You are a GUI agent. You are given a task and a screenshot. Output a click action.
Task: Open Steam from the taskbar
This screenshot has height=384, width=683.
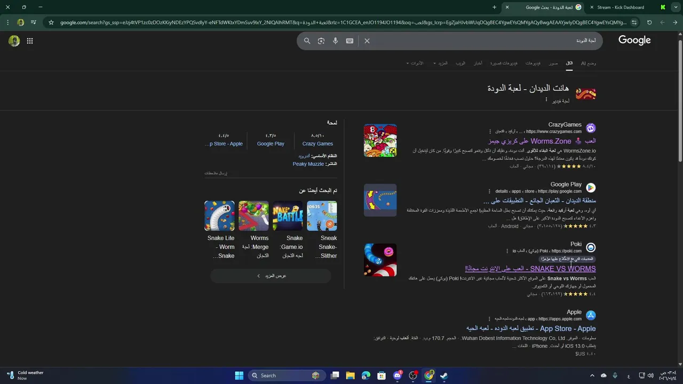[x=443, y=375]
